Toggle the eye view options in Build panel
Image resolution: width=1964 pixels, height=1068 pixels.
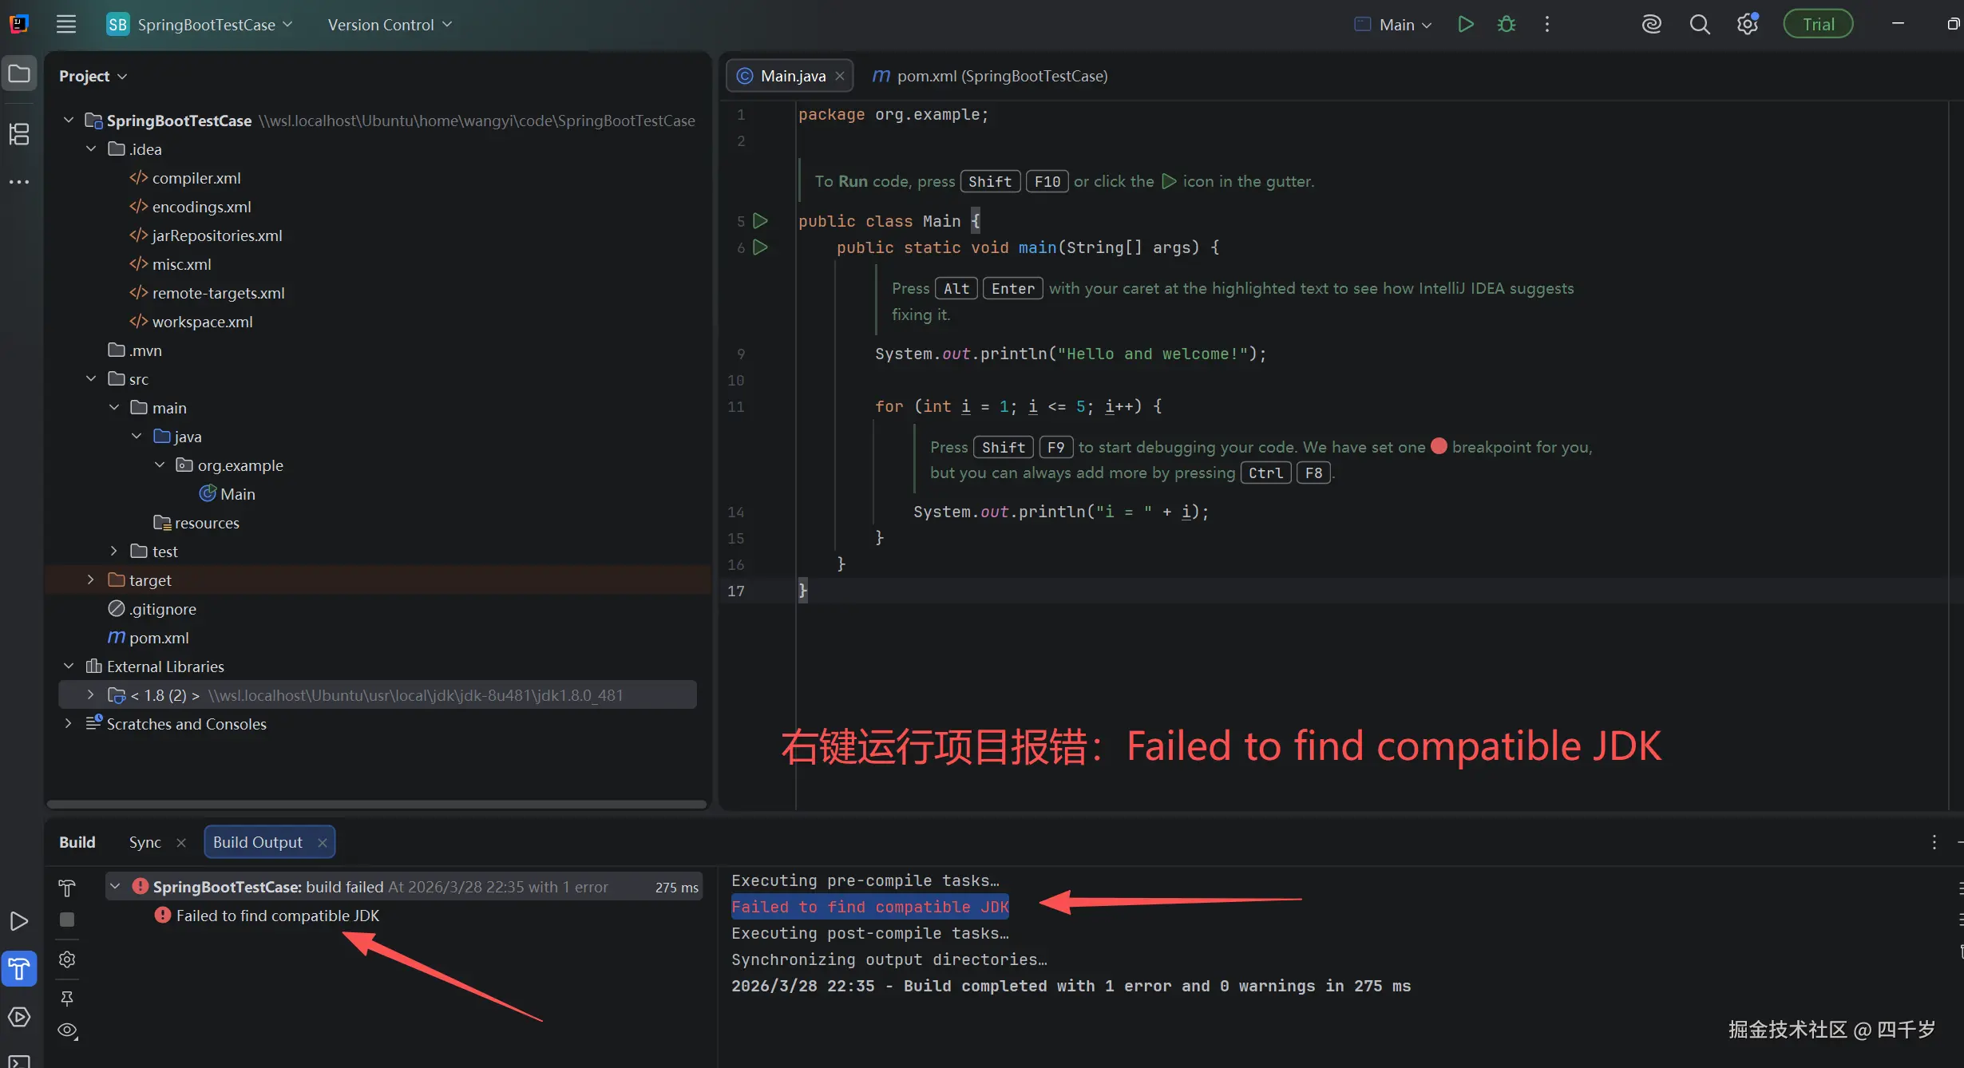[67, 1030]
